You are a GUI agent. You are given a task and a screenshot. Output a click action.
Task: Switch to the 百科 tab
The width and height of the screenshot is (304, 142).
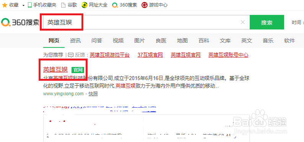(204, 41)
